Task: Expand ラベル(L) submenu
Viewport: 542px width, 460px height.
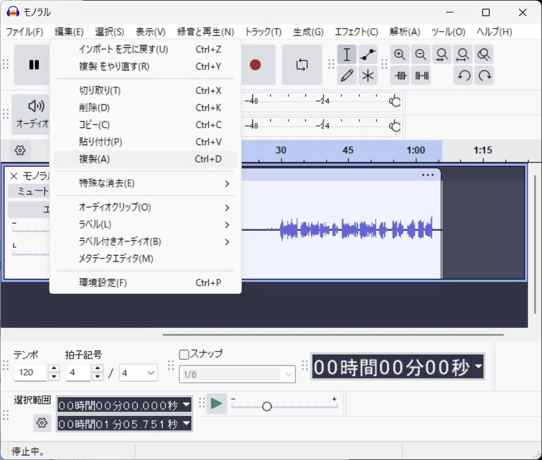Action: 145,225
